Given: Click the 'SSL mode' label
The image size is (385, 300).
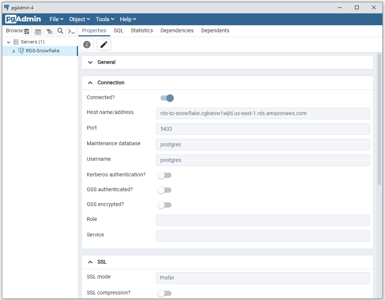Looking at the screenshot, I should tap(99, 277).
